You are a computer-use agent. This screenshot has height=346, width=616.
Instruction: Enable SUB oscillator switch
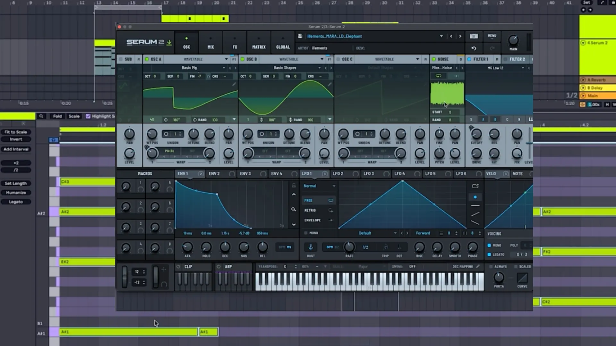click(121, 59)
